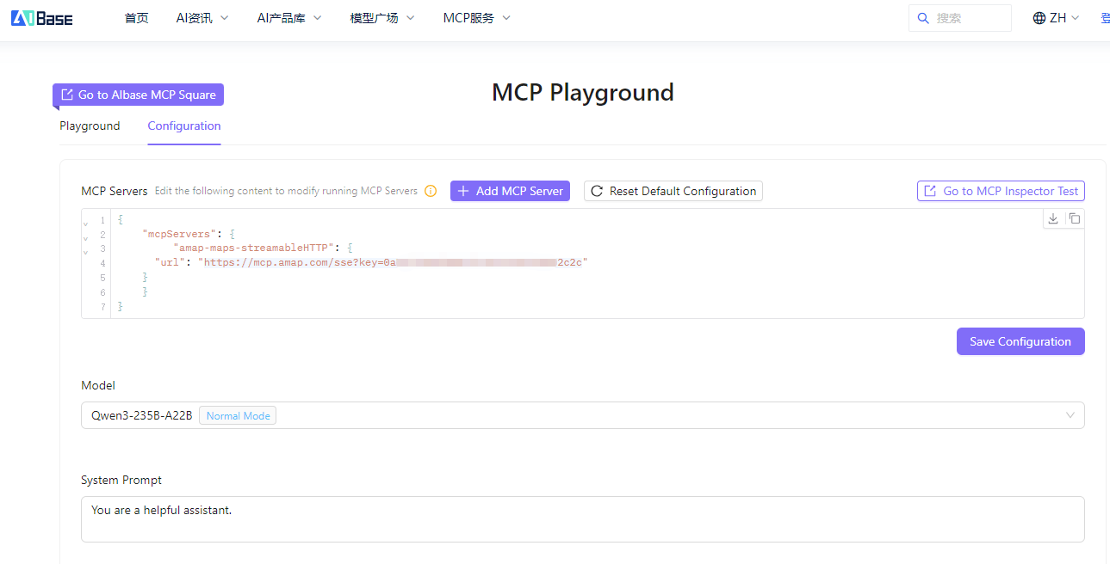Open Go to MCP Inspector Test
The height and width of the screenshot is (564, 1110).
(1001, 191)
